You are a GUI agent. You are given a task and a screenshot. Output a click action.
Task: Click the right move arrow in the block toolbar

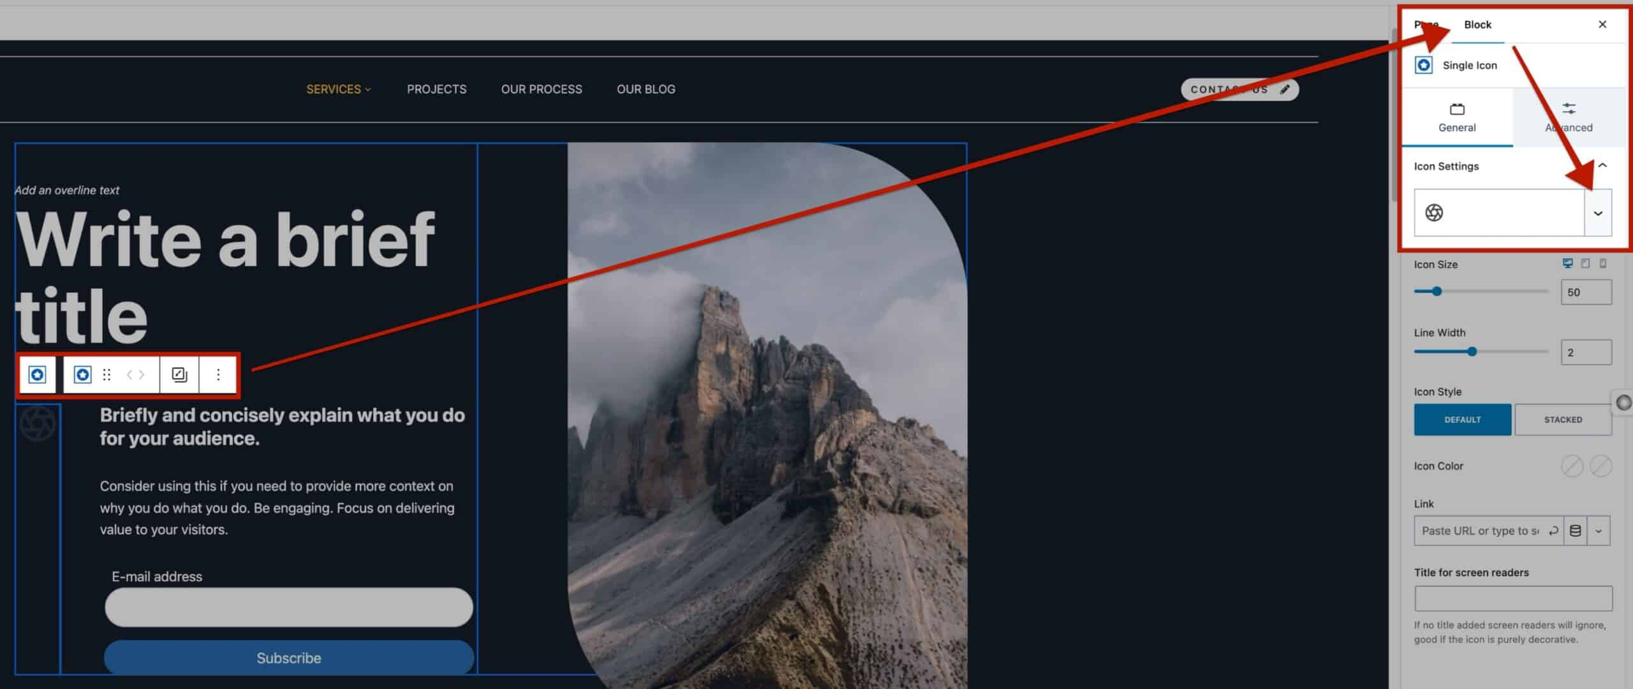coord(142,374)
